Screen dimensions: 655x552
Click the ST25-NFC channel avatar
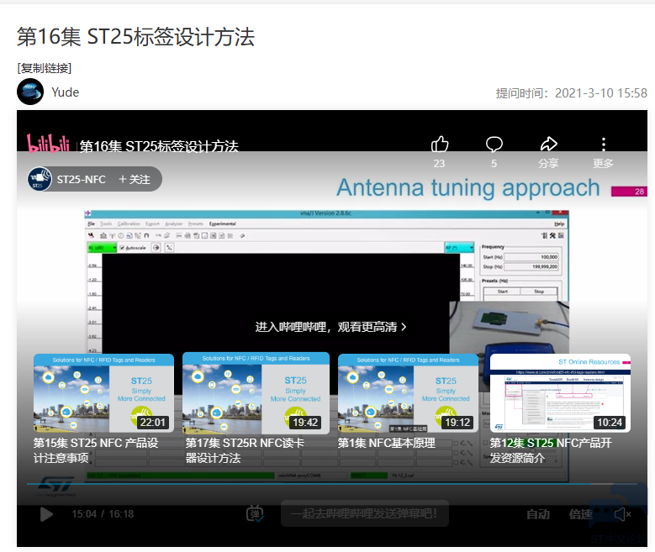click(40, 179)
